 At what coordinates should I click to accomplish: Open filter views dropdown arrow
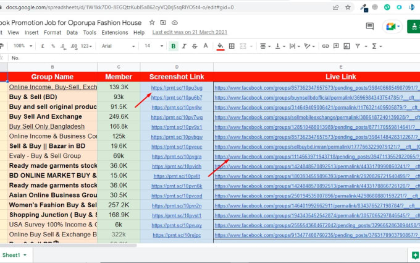pyautogui.click(x=366, y=46)
